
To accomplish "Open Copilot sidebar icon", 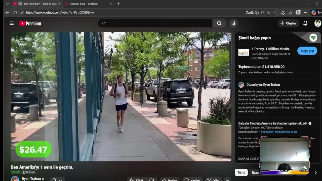I will point(314,12).
